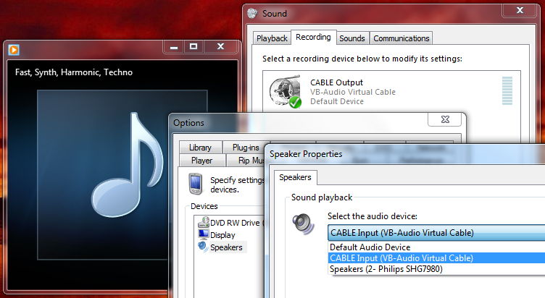Viewport: 545px width, 298px height.
Task: Open the Plug-ins tab in Options
Action: [x=246, y=148]
